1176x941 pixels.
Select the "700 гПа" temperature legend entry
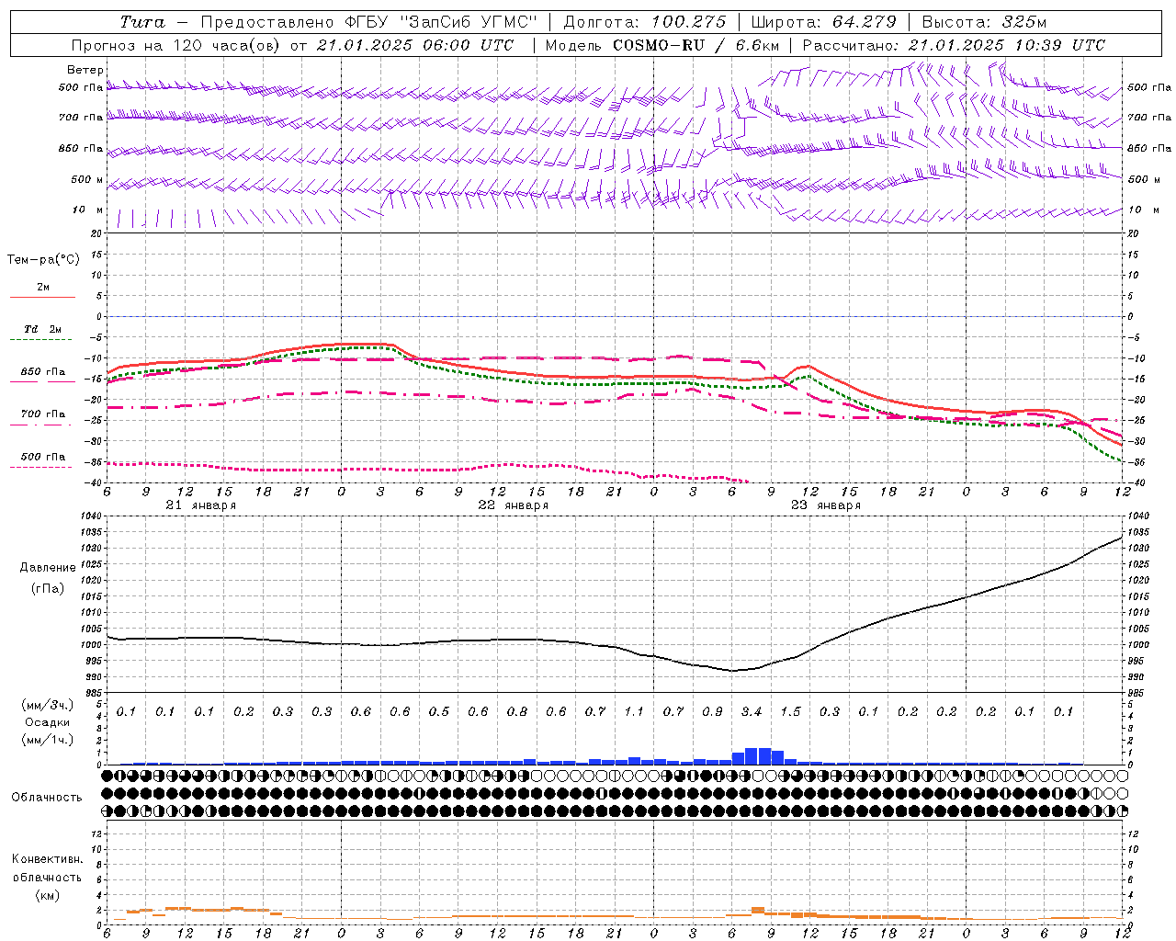coord(43,414)
